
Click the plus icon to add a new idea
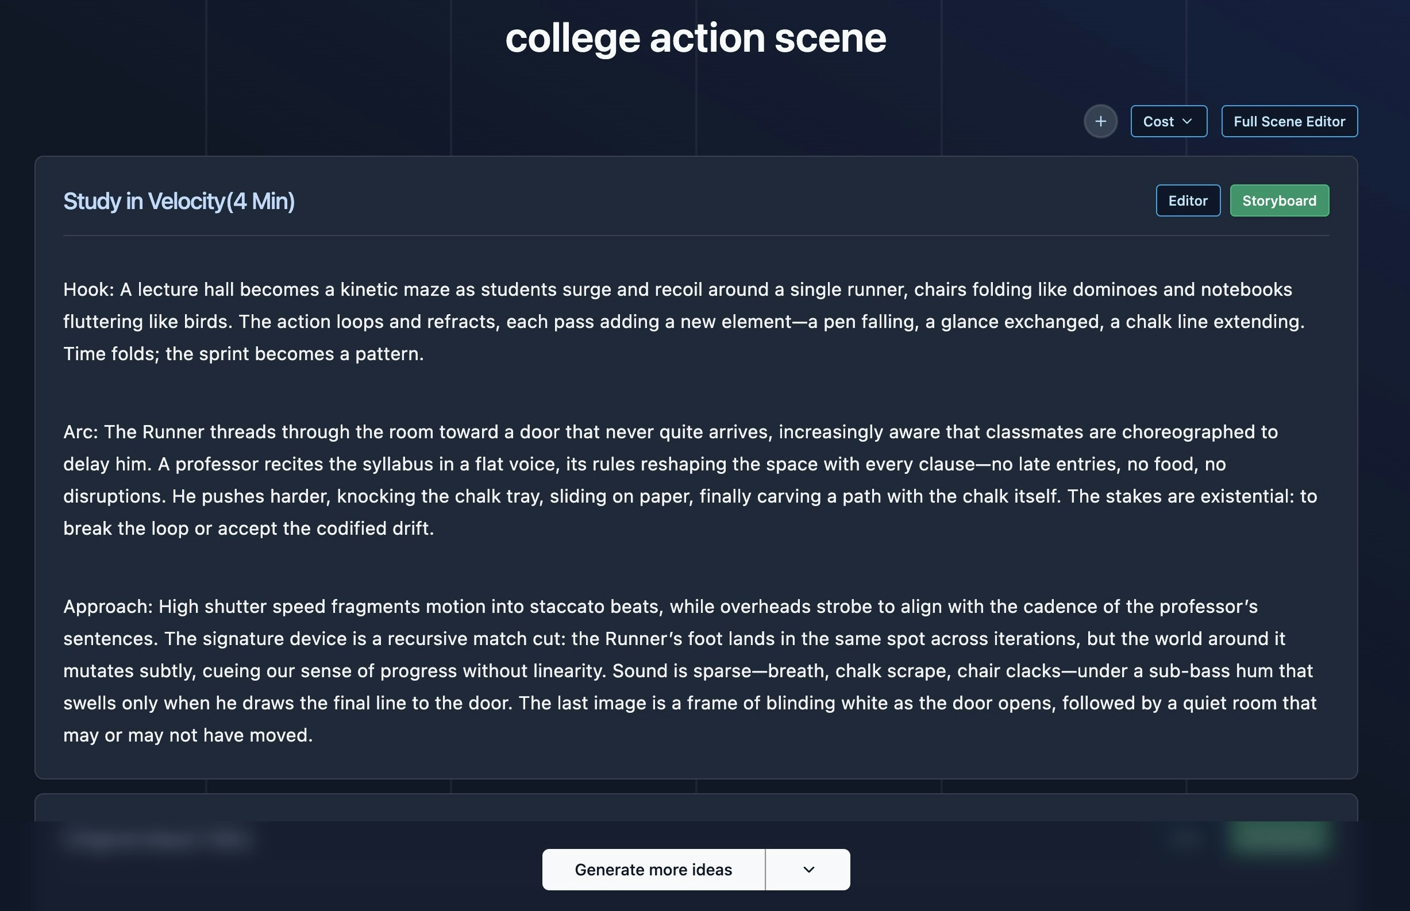(1100, 121)
